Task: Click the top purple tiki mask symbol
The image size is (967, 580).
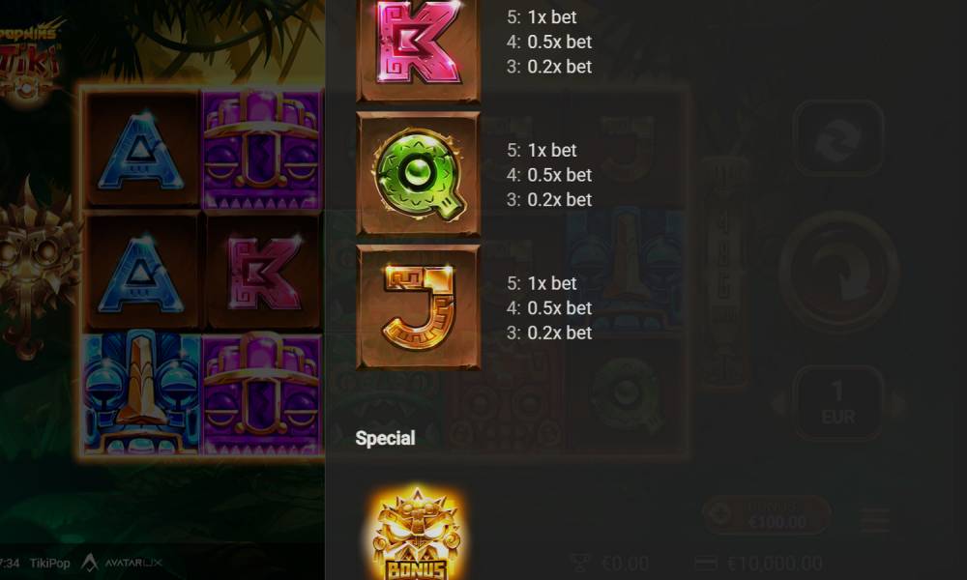Action: click(263, 151)
